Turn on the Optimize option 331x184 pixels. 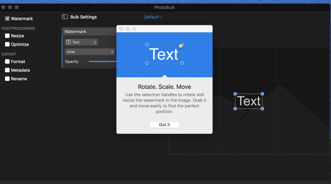click(7, 44)
